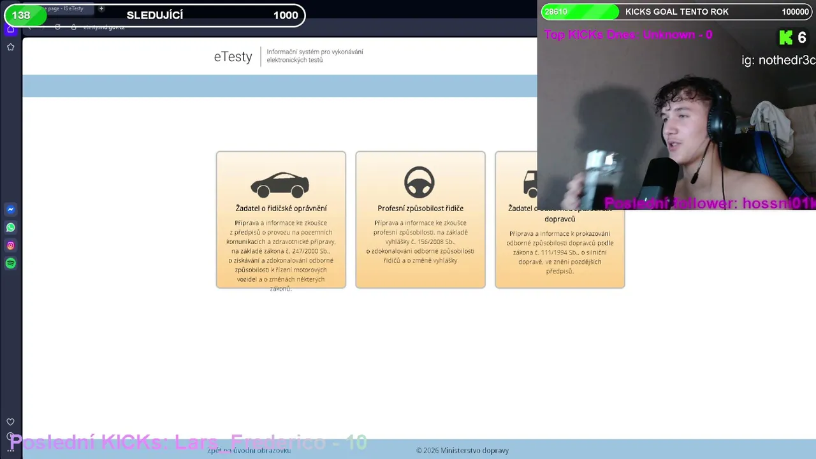
Task: Click the steering wheel icon
Action: point(419,182)
